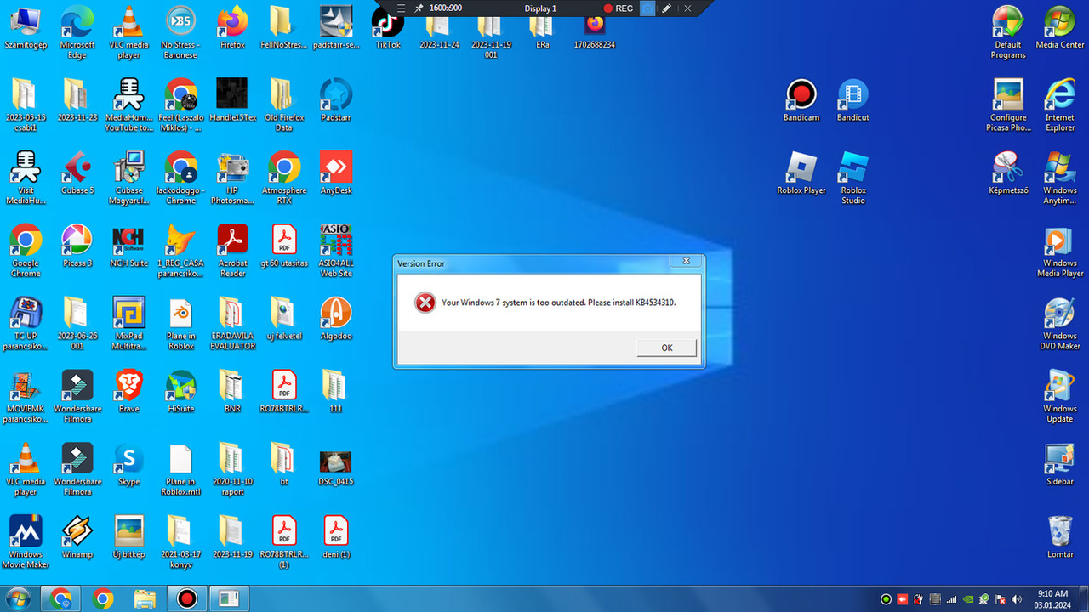Select Display 1 in Bandicam bar
The width and height of the screenshot is (1089, 612).
[x=540, y=8]
